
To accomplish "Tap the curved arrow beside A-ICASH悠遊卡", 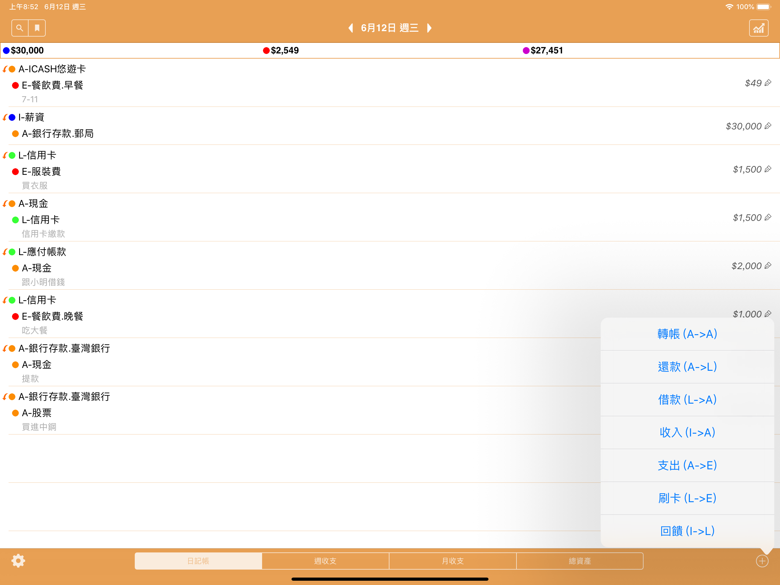I will pyautogui.click(x=5, y=69).
